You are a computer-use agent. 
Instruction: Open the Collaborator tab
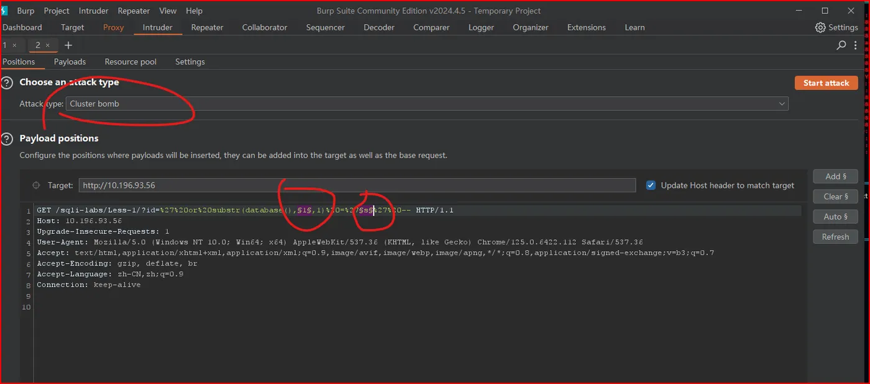(x=265, y=27)
